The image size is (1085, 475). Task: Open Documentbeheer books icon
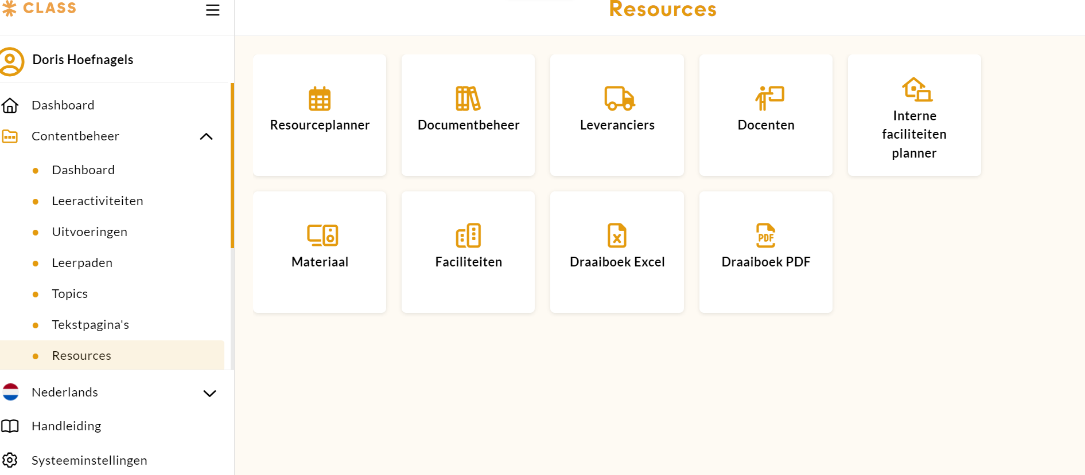click(468, 99)
